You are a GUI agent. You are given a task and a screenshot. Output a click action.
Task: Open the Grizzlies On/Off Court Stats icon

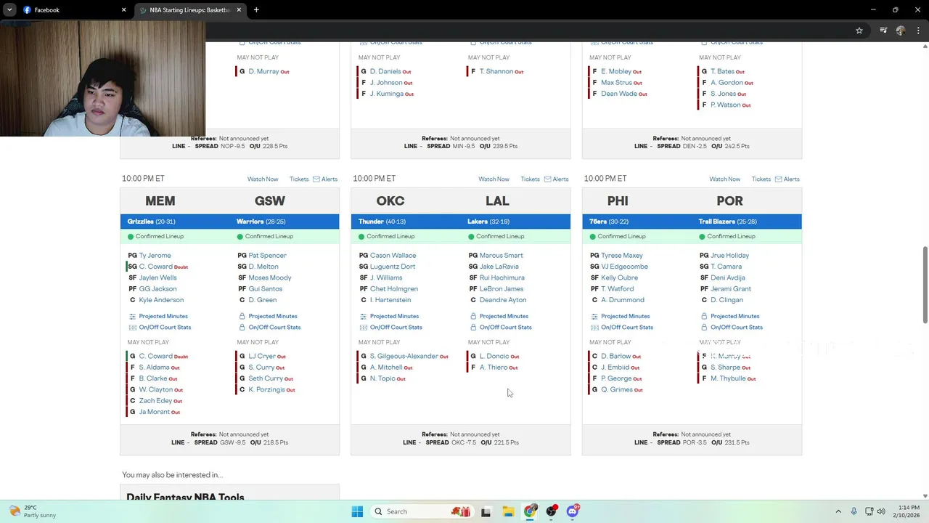pos(132,328)
